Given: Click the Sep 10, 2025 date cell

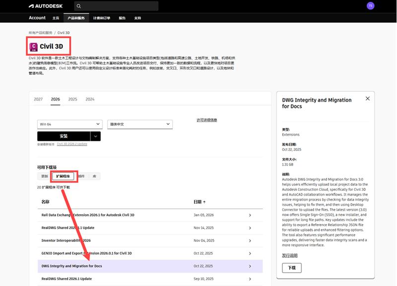Looking at the screenshot, I should [x=203, y=279].
